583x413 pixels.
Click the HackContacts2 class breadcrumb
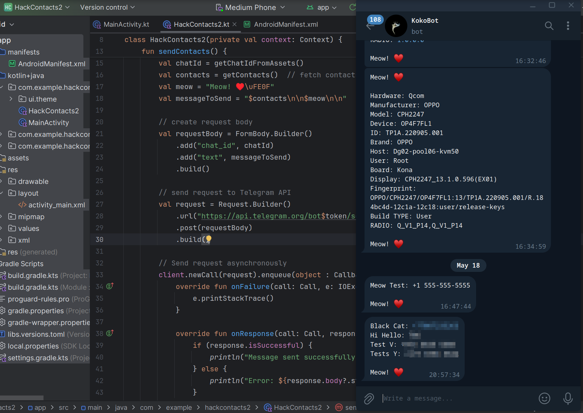pyautogui.click(x=293, y=407)
